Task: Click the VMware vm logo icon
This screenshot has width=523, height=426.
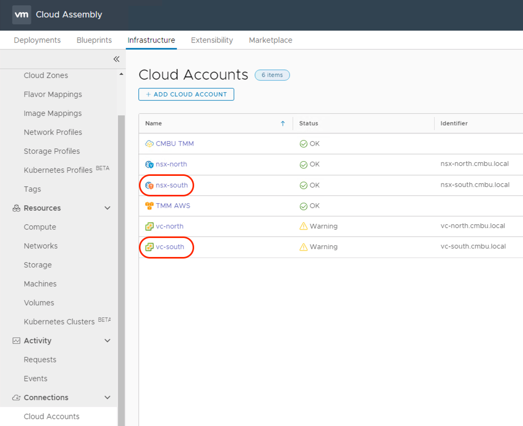Action: pyautogui.click(x=22, y=15)
